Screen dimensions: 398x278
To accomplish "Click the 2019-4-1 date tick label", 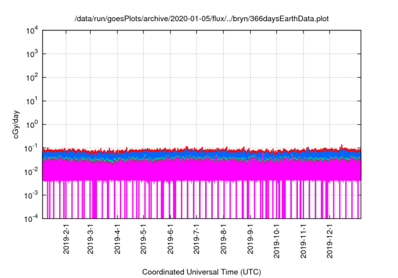I will tap(118, 239).
